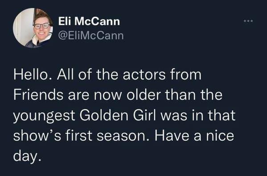This screenshot has width=267, height=176.
Task: Click the glasses on the avatar face
Action: coord(42,26)
